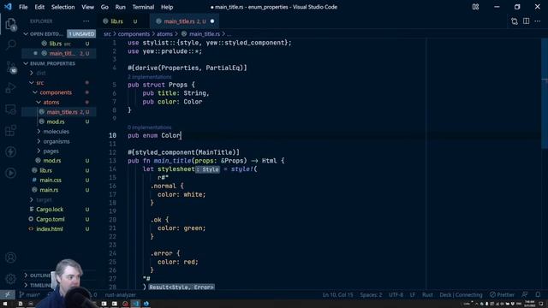The height and width of the screenshot is (308, 548).
Task: Click the components breadcrumb
Action: (x=134, y=34)
